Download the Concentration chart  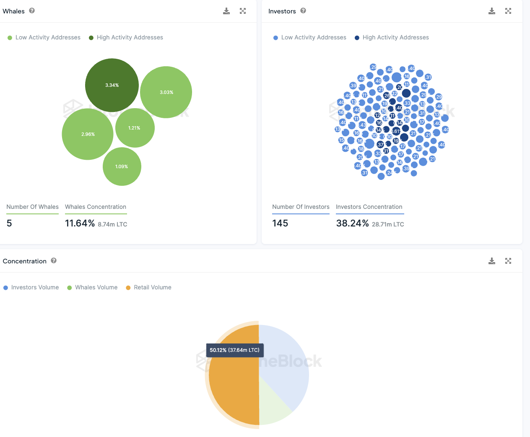coord(492,261)
